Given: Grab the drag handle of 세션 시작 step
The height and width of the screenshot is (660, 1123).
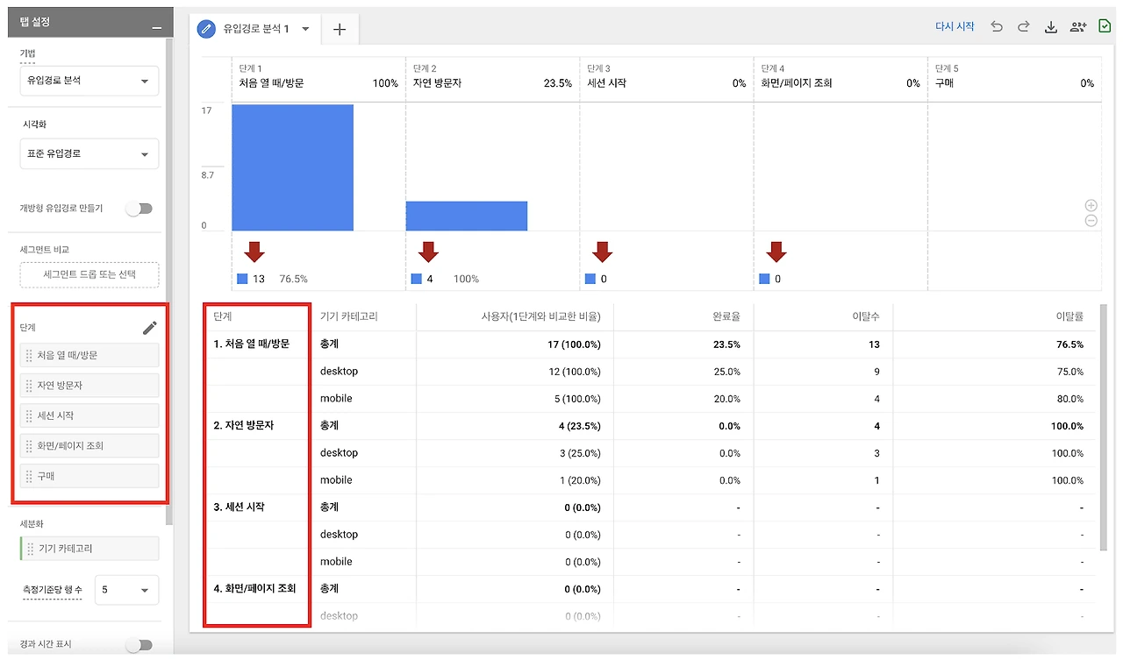Looking at the screenshot, I should (30, 415).
